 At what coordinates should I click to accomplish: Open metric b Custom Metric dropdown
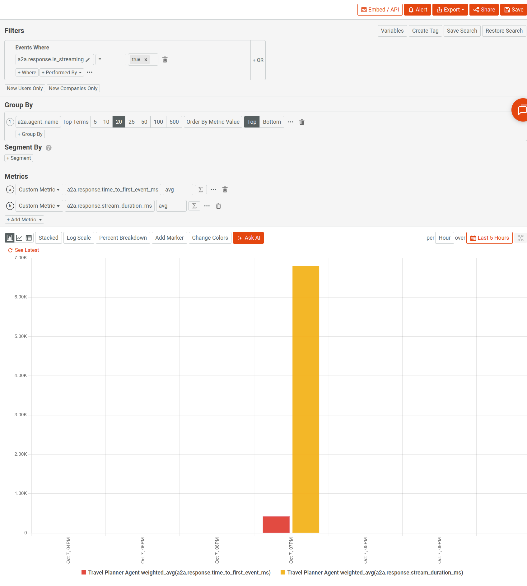[x=39, y=206]
